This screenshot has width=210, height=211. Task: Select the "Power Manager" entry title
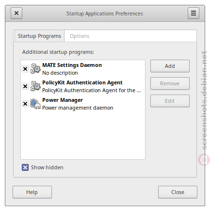click(x=63, y=100)
